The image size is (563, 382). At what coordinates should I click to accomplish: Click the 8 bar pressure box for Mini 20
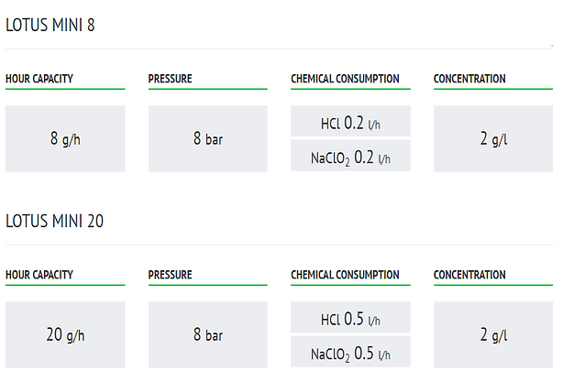(208, 334)
